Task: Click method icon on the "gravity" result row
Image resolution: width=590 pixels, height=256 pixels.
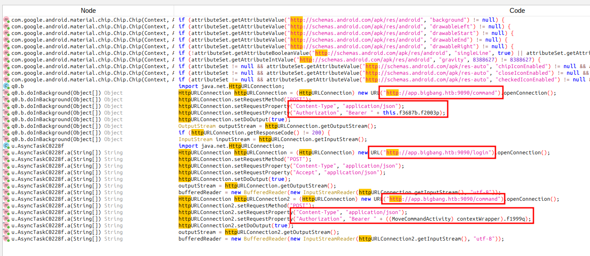Action: coord(6,60)
